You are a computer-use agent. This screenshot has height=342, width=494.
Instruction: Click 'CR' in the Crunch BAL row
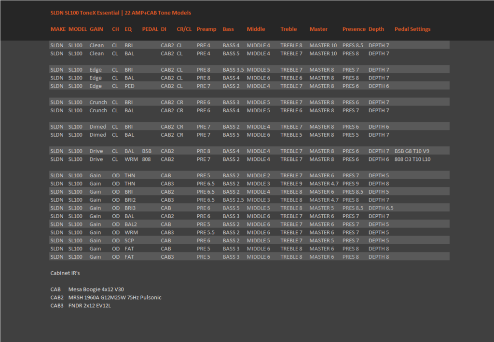180,111
